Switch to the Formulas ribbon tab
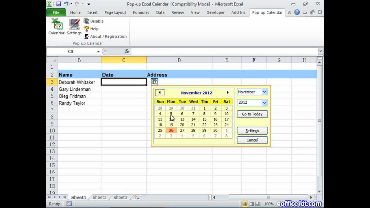Image resolution: width=370 pixels, height=208 pixels. click(x=141, y=12)
